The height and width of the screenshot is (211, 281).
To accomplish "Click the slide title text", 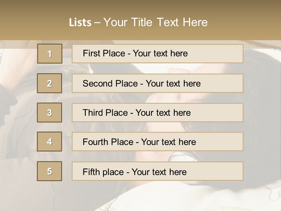I will (138, 22).
